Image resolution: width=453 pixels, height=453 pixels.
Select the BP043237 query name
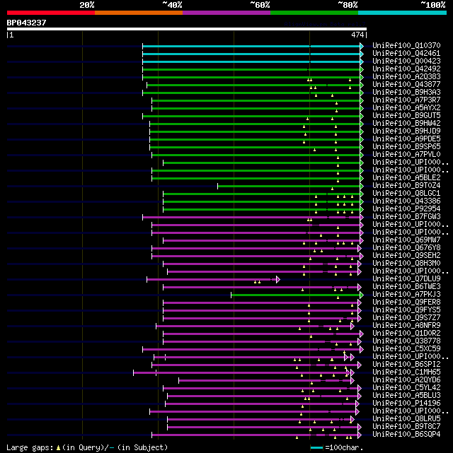[26, 23]
